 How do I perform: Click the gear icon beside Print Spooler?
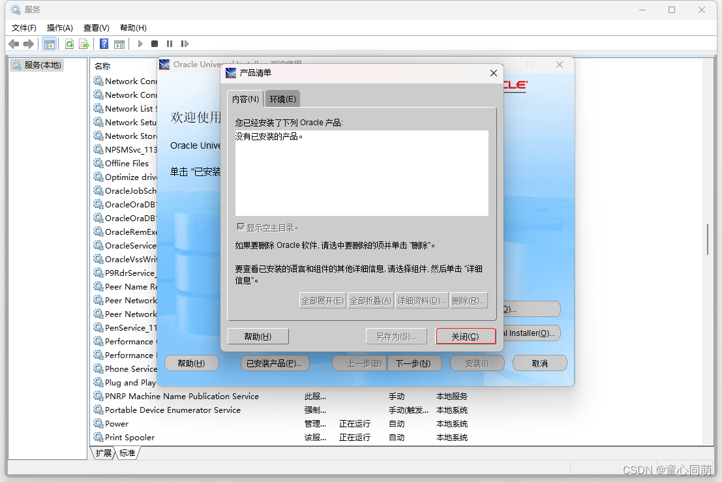(x=98, y=438)
